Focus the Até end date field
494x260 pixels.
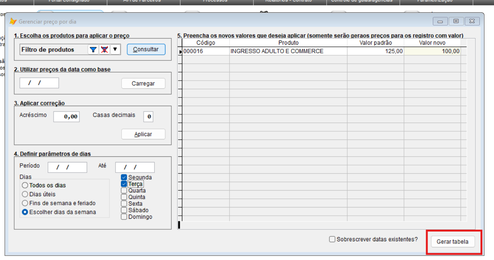pyautogui.click(x=135, y=167)
